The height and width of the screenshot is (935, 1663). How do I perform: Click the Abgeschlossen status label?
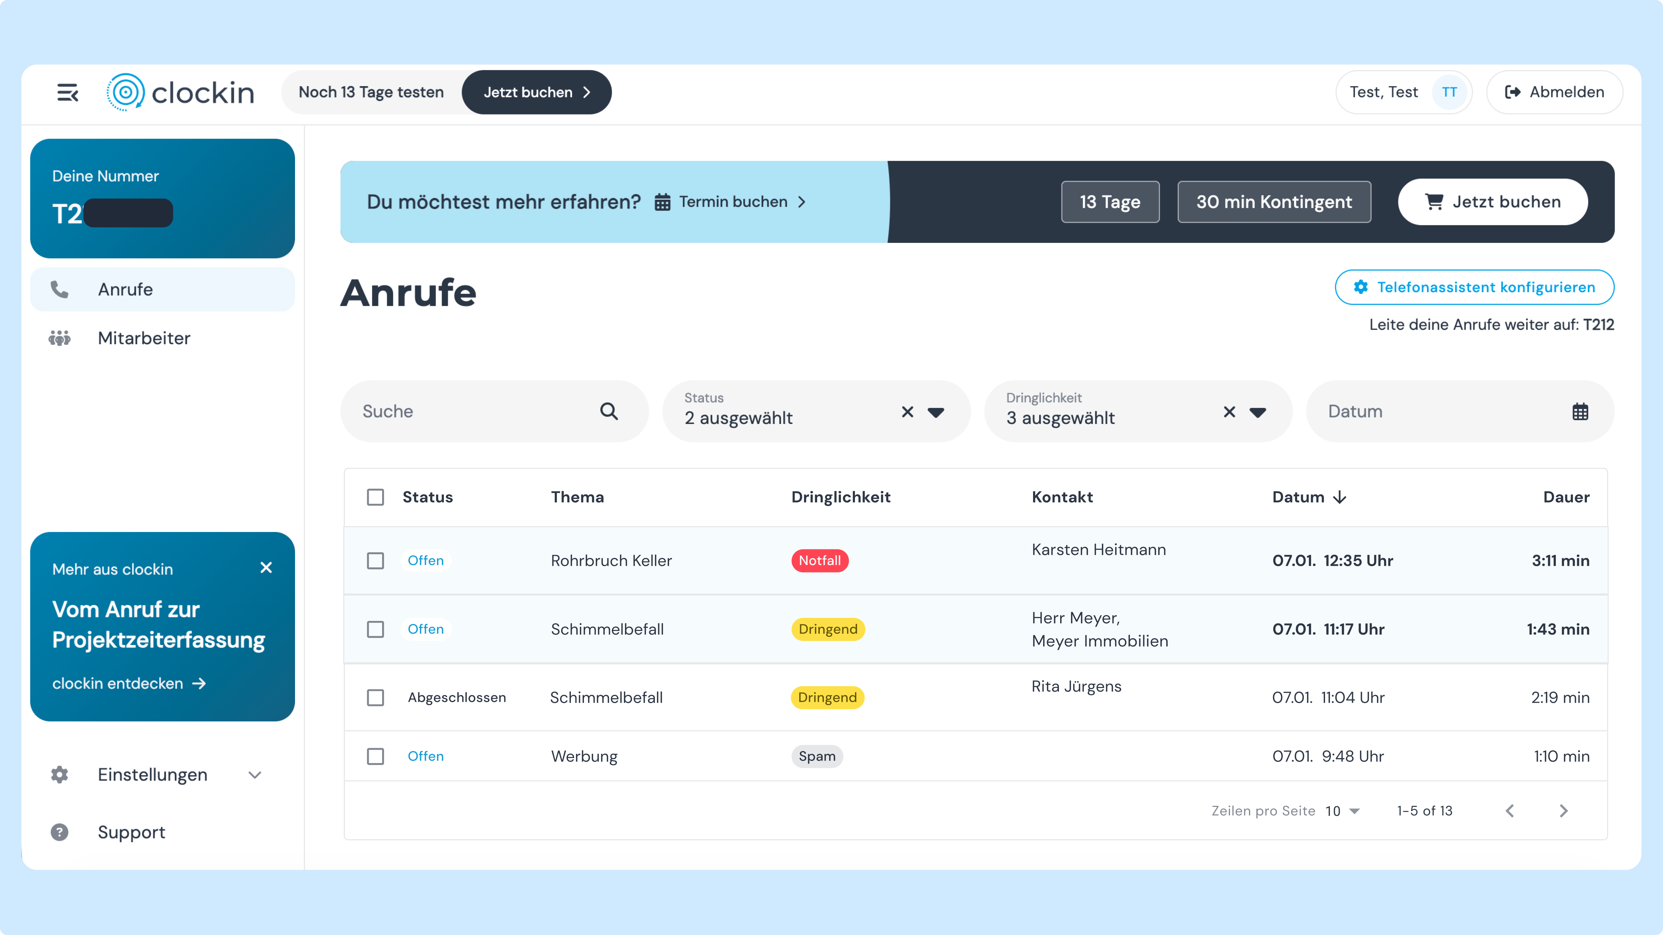click(456, 698)
